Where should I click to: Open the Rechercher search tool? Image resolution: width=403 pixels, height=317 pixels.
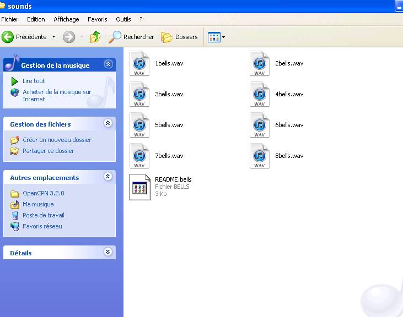point(132,37)
